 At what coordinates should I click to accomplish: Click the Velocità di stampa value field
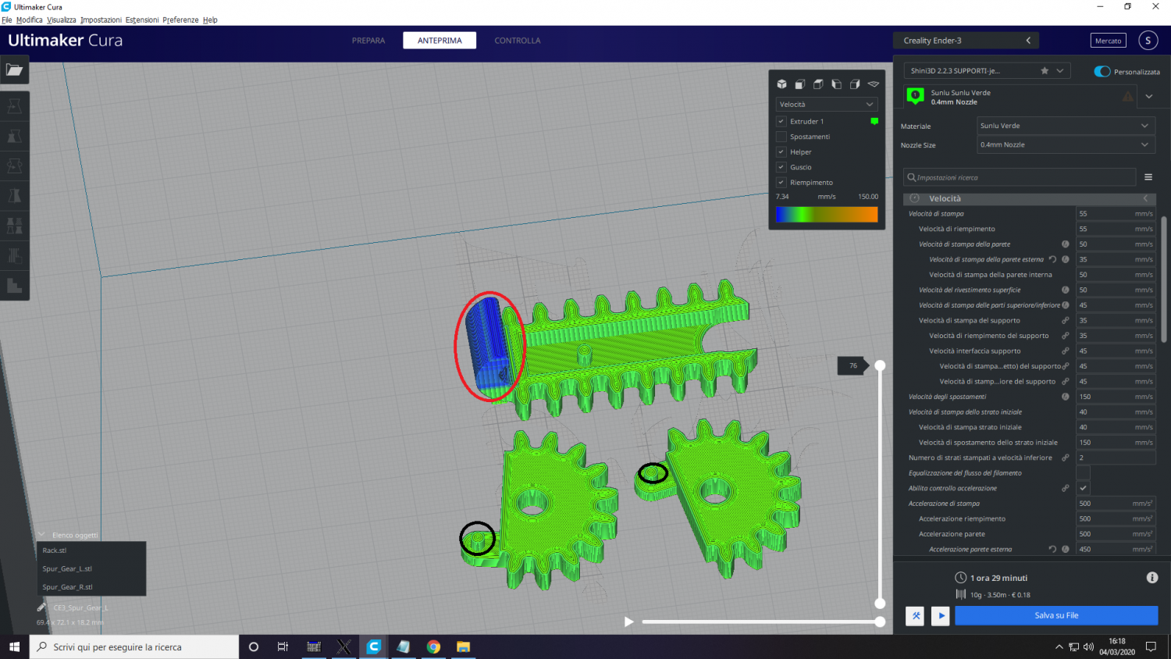click(x=1116, y=214)
